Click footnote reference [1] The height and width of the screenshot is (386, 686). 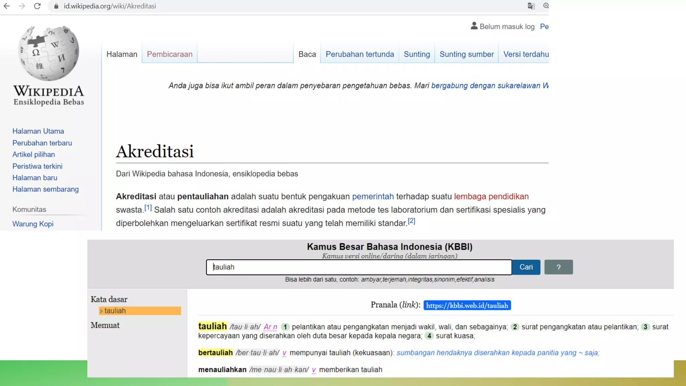pos(148,208)
